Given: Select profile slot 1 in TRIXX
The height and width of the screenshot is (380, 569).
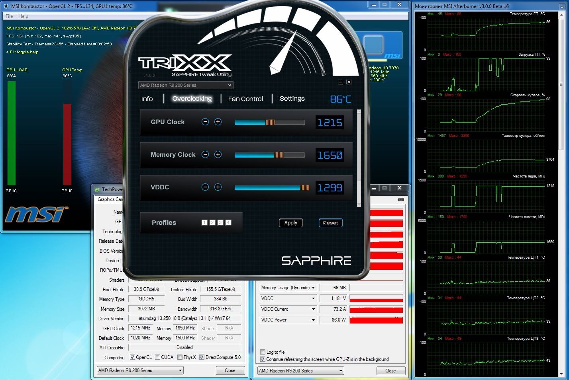Looking at the screenshot, I should coord(204,223).
